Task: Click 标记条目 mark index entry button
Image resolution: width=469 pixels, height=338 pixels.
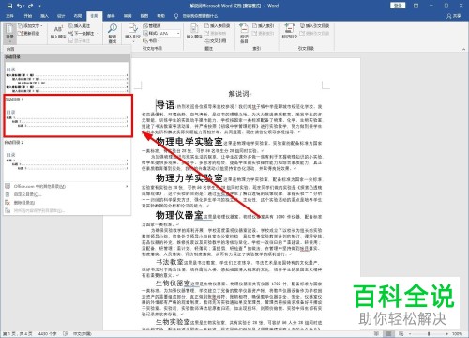Action: [x=244, y=33]
